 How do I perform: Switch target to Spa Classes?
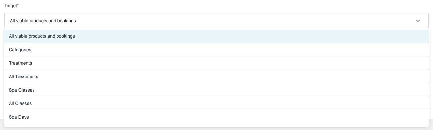217,90
